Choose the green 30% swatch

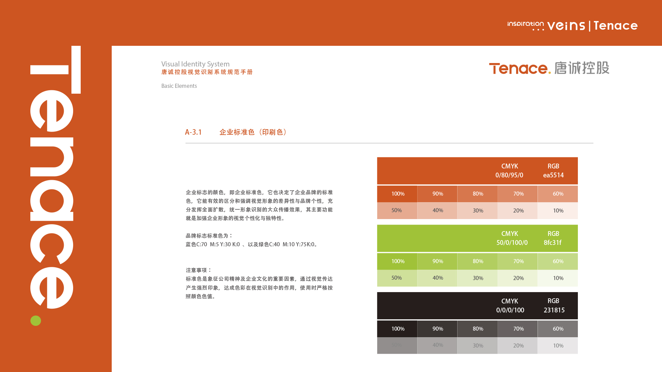pyautogui.click(x=478, y=278)
